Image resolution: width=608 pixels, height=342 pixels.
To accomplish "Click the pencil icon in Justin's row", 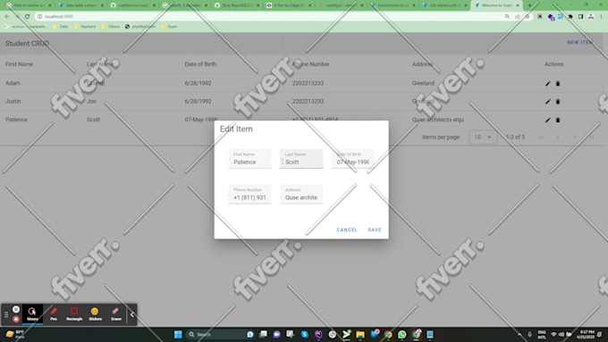I will pyautogui.click(x=547, y=102).
